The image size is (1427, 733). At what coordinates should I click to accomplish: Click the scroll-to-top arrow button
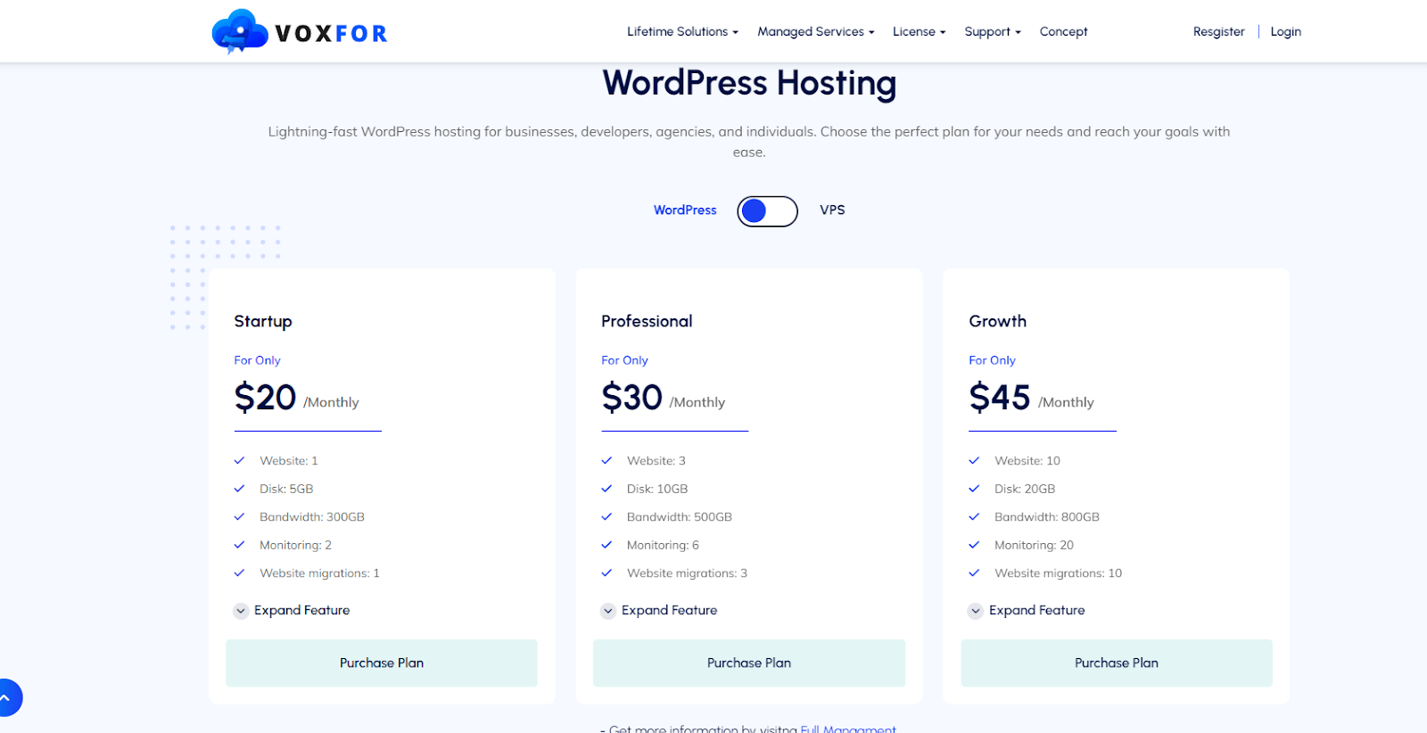7,697
